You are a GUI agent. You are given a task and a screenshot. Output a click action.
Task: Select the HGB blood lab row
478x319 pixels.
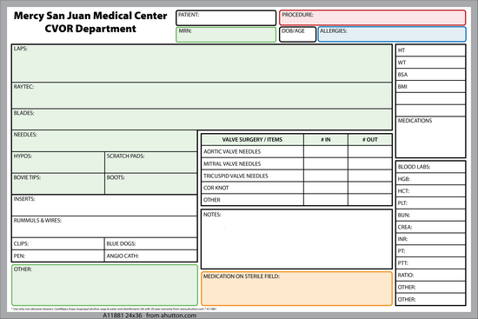point(430,179)
